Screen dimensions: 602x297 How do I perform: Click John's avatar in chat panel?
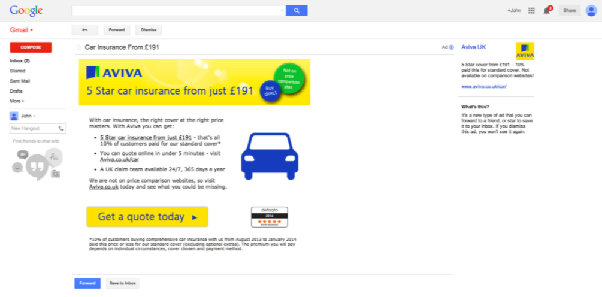tap(14, 116)
